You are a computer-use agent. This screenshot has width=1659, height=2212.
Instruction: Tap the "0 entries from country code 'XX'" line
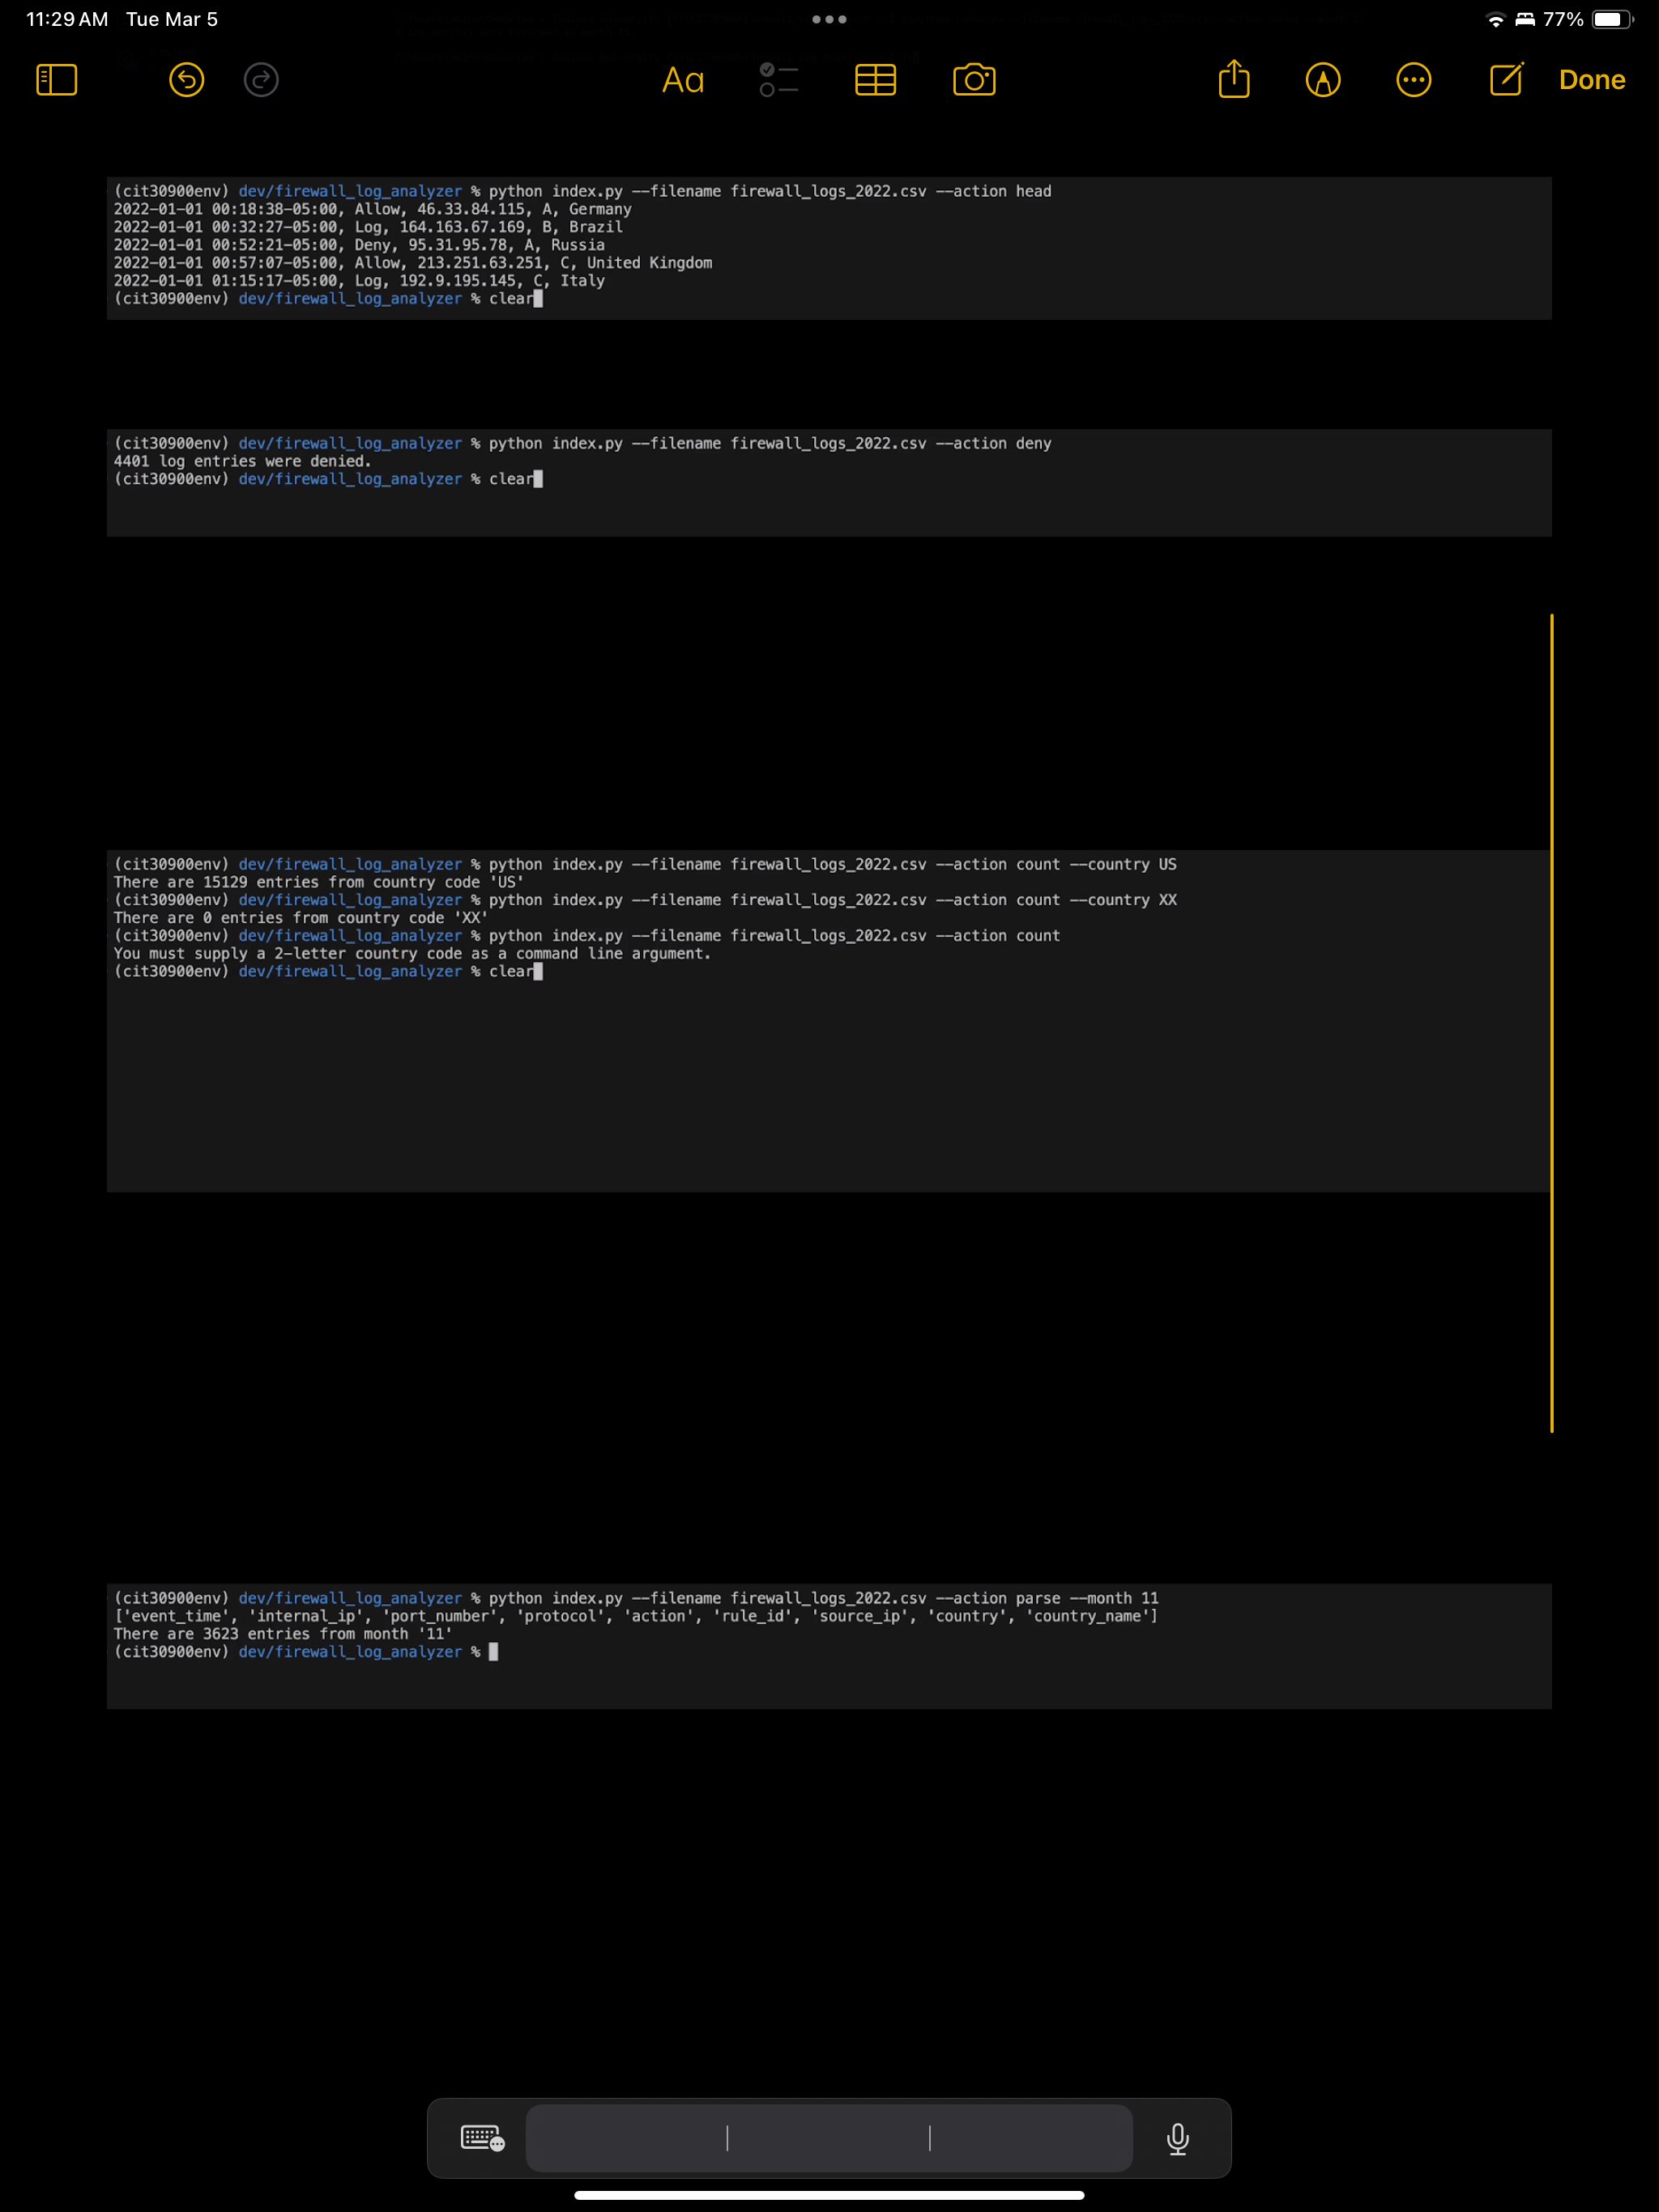301,918
